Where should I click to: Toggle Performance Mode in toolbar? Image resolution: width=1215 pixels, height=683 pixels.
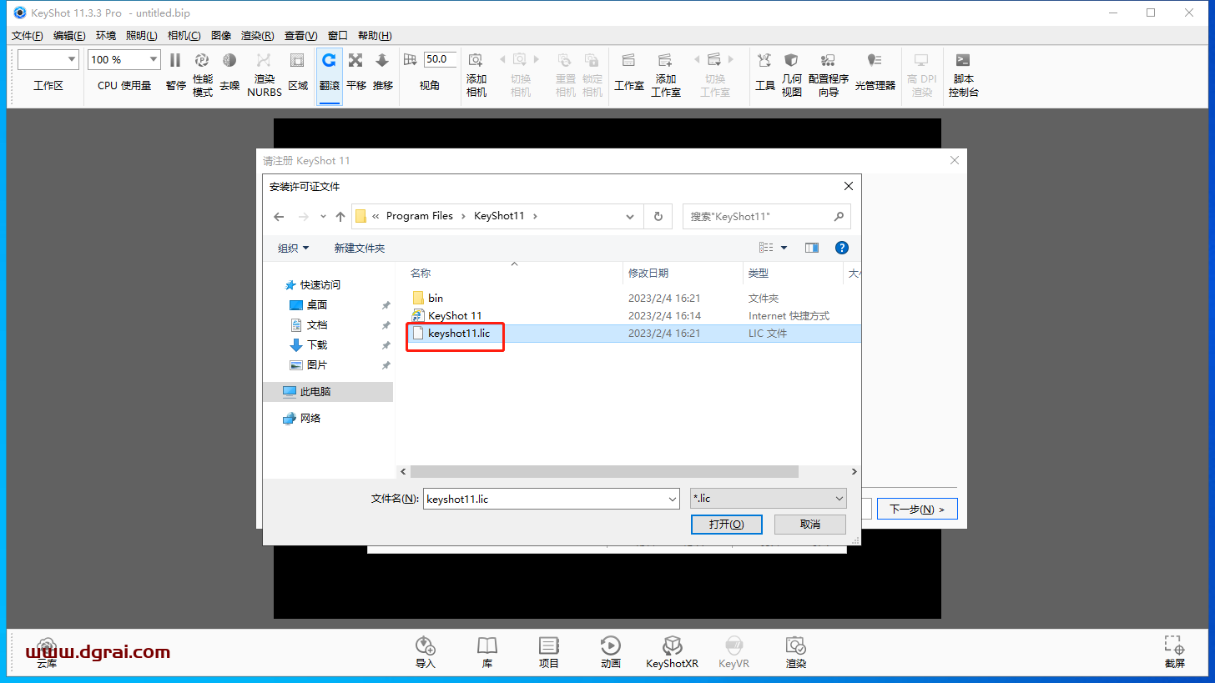click(202, 61)
